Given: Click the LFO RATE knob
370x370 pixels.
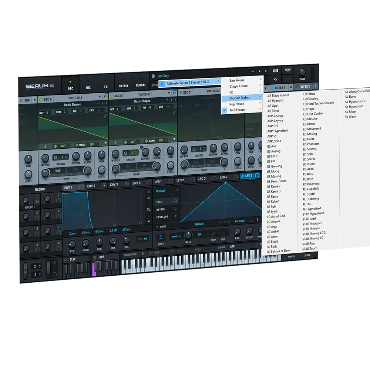Looking at the screenshot, I should 188,235.
